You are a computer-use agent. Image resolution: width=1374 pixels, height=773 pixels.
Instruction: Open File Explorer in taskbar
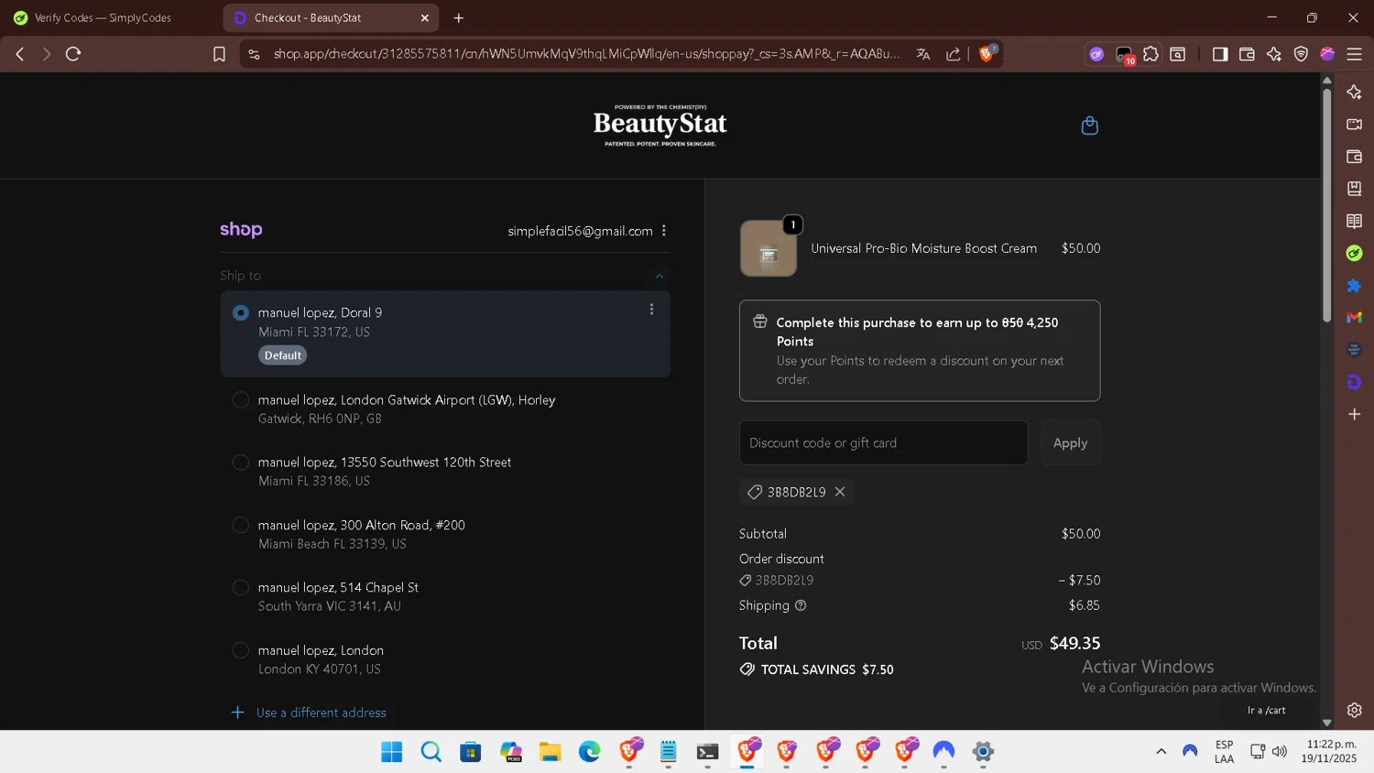tap(550, 752)
